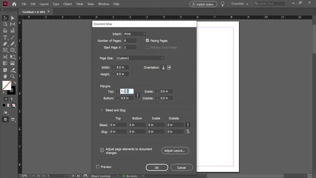The height and width of the screenshot is (178, 316).
Task: Click the Width stepper arrows
Action: pyautogui.click(x=113, y=67)
